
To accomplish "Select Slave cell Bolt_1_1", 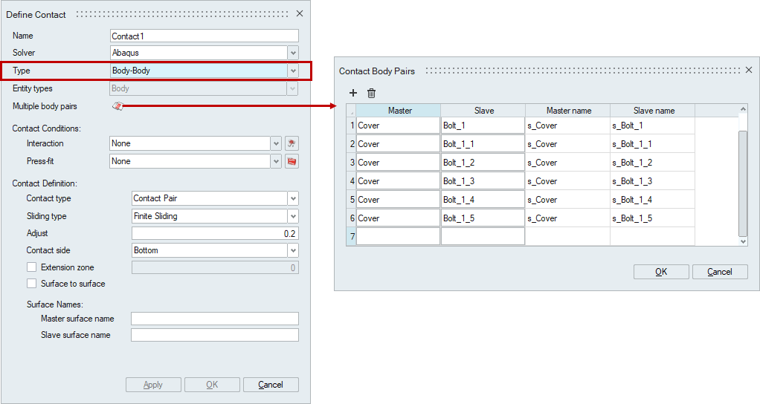I will [483, 143].
